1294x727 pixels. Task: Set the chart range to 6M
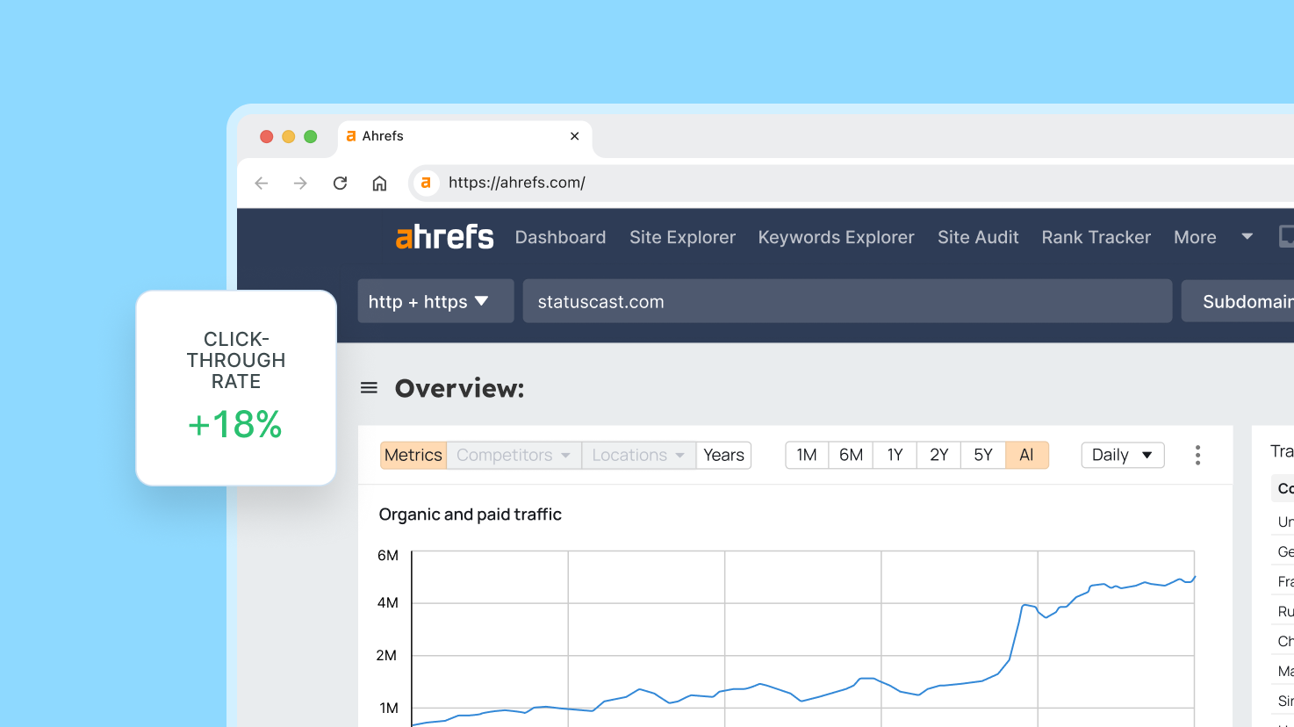(x=851, y=455)
